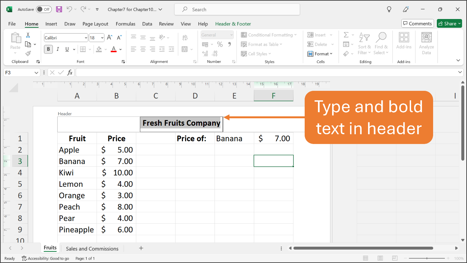Screen dimensions: 467x263
Task: Open Customize Quick Access Toolbar dropdown
Action: click(97, 9)
